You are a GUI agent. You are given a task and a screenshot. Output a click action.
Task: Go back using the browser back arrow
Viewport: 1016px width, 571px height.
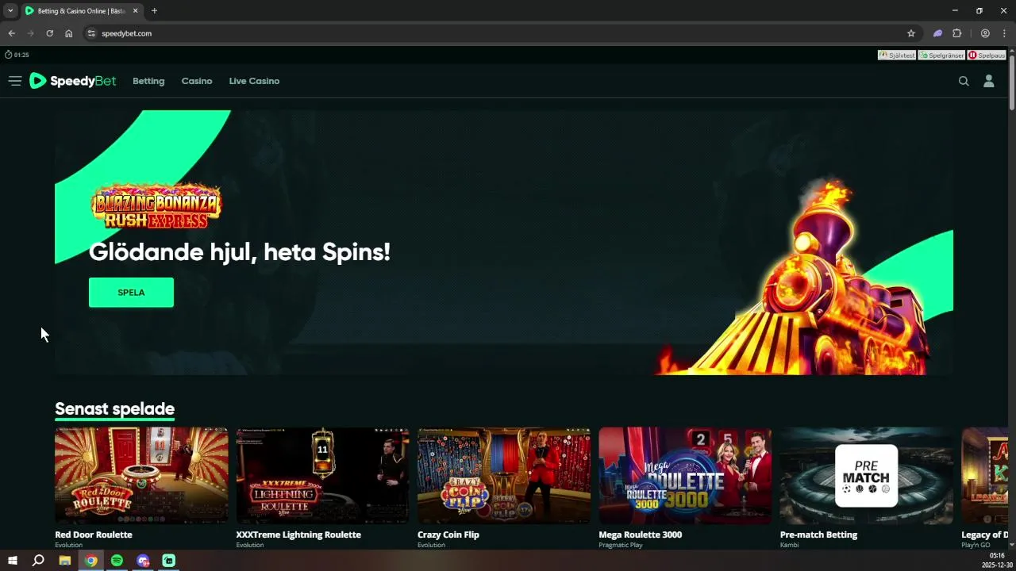11,33
